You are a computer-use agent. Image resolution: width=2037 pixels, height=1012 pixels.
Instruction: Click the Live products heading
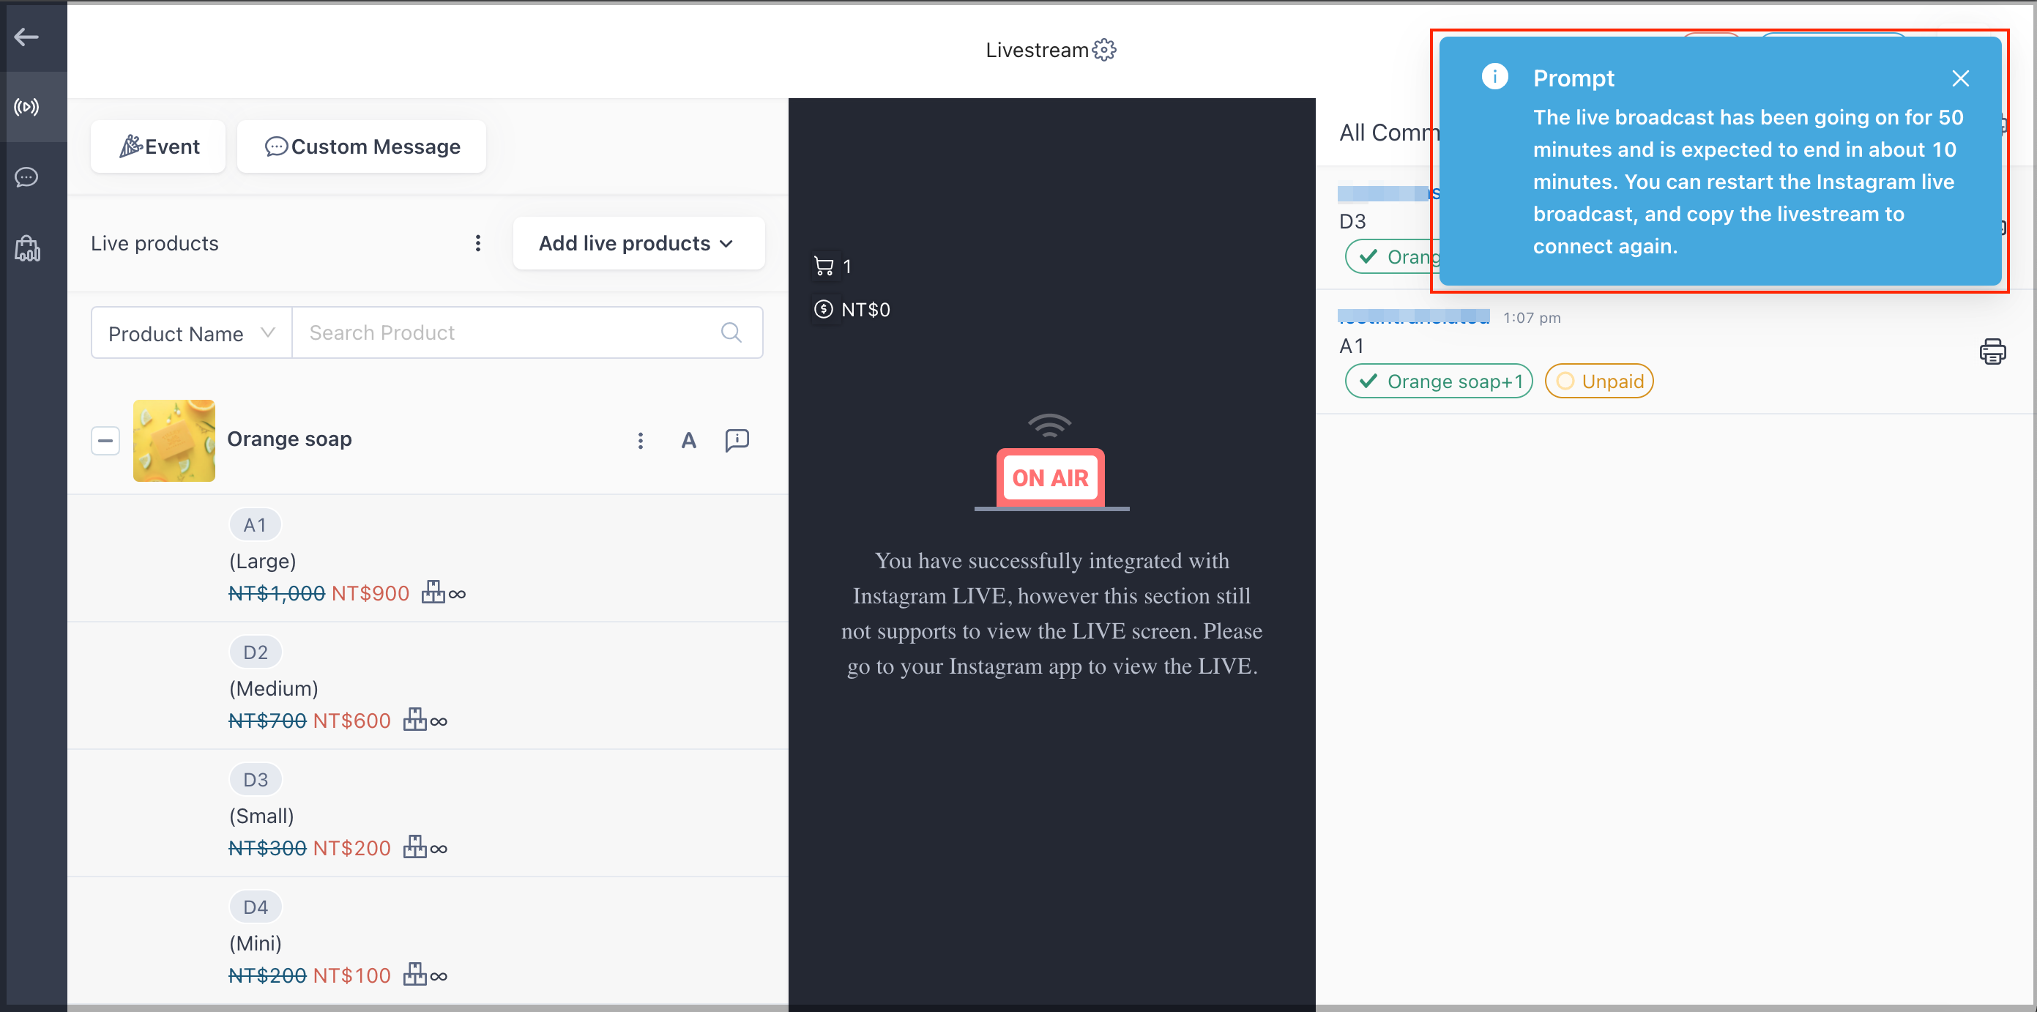coord(154,244)
